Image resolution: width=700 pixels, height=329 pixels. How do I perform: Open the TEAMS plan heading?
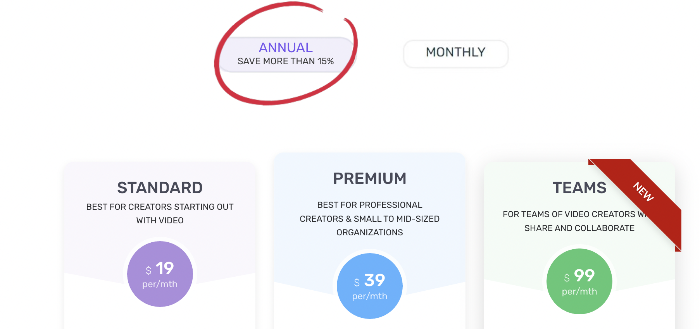[x=579, y=188]
